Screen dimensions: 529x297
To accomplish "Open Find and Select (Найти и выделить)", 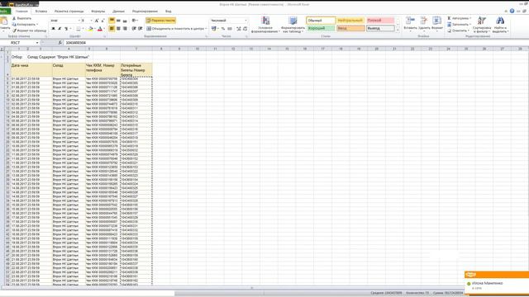I will point(500,25).
